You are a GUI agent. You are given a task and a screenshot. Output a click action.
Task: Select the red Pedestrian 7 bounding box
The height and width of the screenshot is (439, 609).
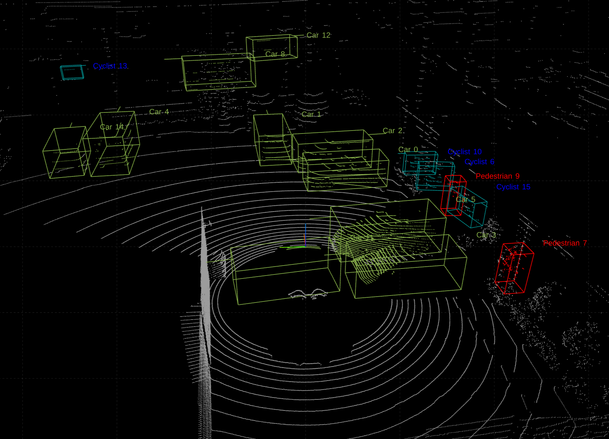point(514,268)
